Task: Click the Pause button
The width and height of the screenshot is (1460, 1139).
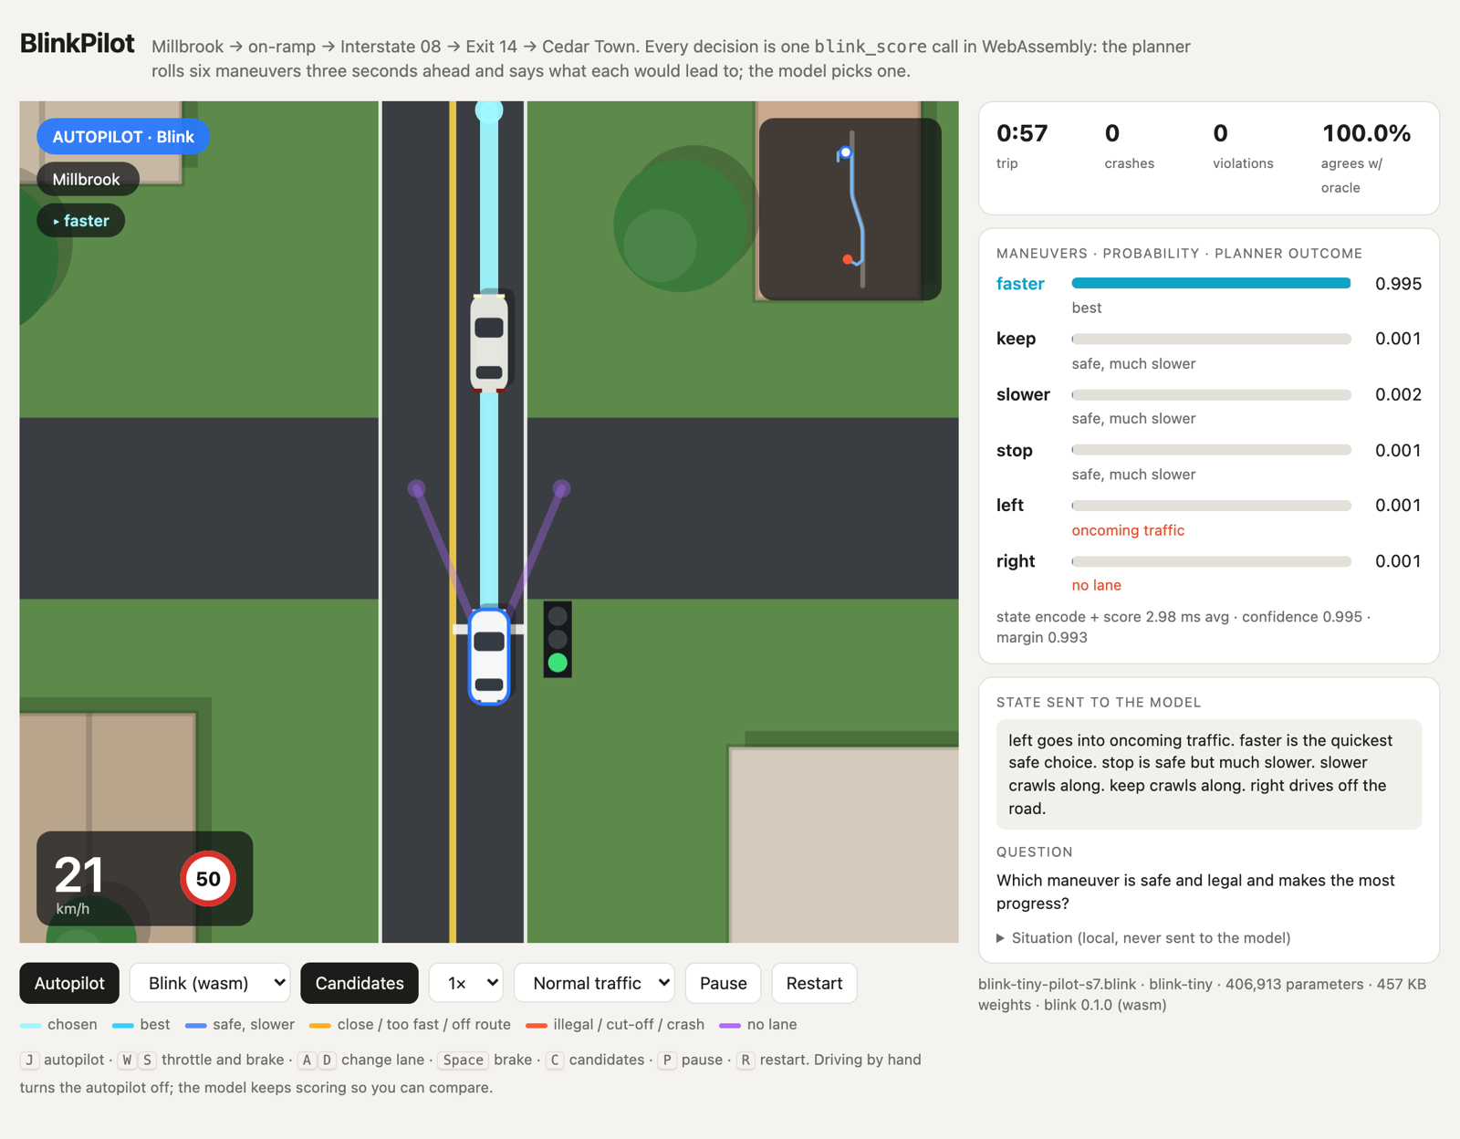Action: pos(723,983)
